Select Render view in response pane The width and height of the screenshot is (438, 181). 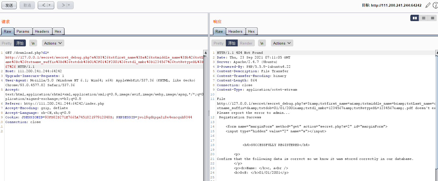[246, 43]
